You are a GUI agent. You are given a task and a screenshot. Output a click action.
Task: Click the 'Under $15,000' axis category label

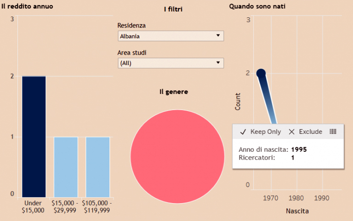(x=33, y=206)
